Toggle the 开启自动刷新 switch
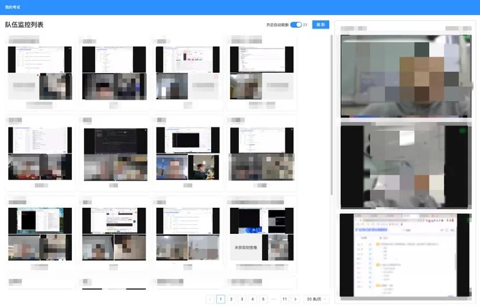Viewport: 480px width, 308px height. click(296, 25)
